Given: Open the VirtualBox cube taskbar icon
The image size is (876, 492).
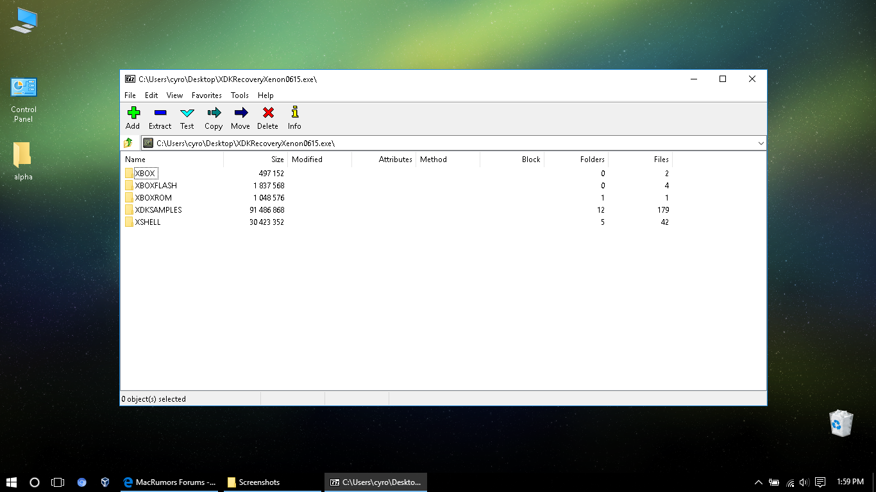Looking at the screenshot, I should [105, 482].
